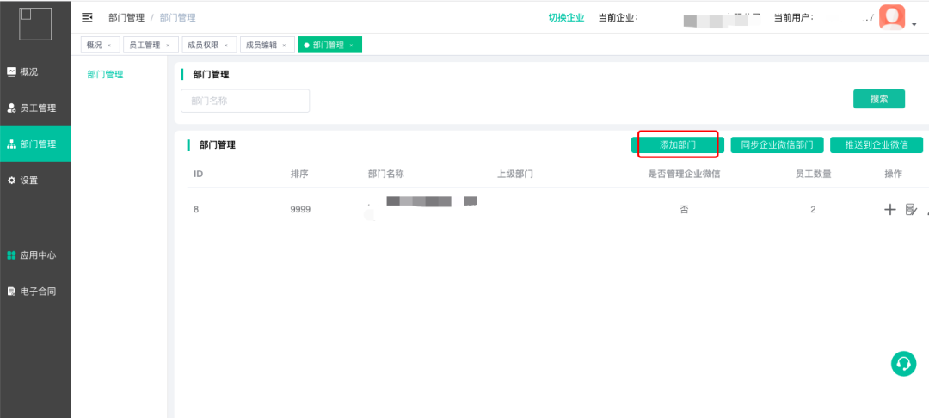Click the 上级部门 column header
The height and width of the screenshot is (418, 929).
tap(515, 174)
